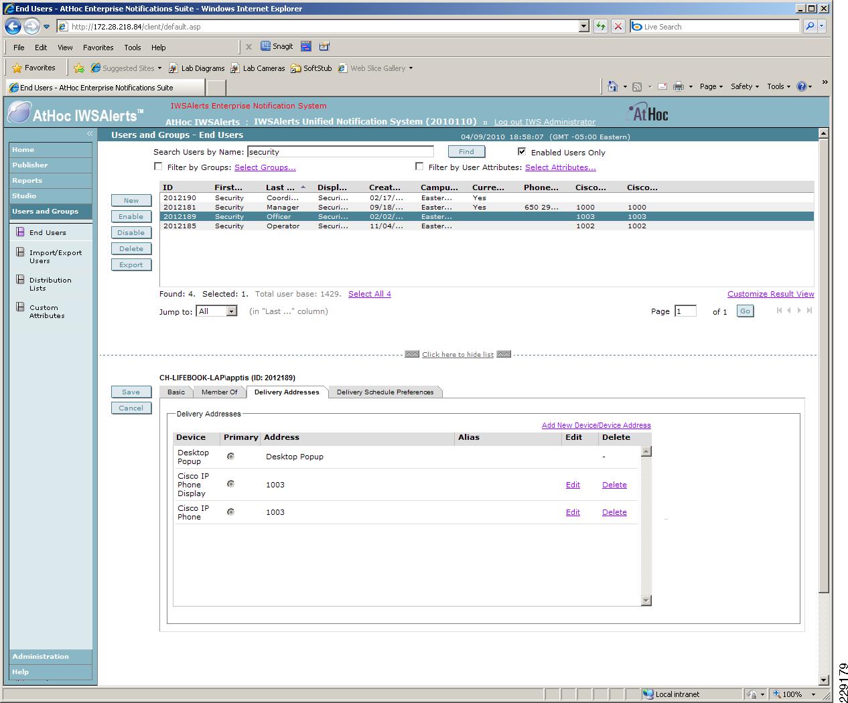Viewport: 848px width, 703px height.
Task: Click the New user button
Action: pyautogui.click(x=131, y=200)
